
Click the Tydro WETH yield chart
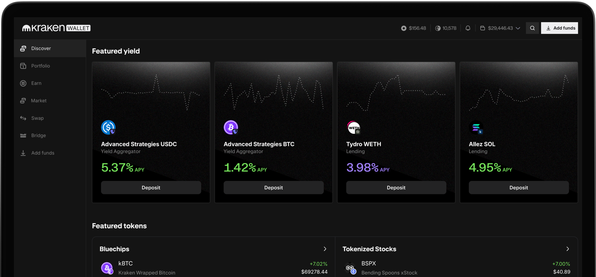[x=396, y=92]
